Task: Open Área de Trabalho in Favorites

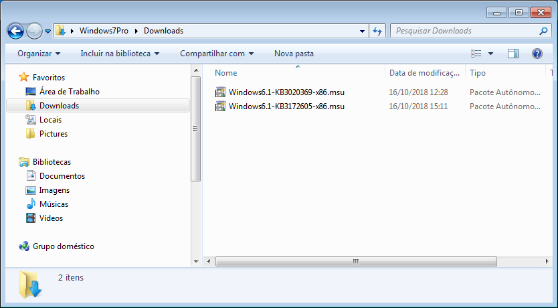Action: pyautogui.click(x=63, y=92)
